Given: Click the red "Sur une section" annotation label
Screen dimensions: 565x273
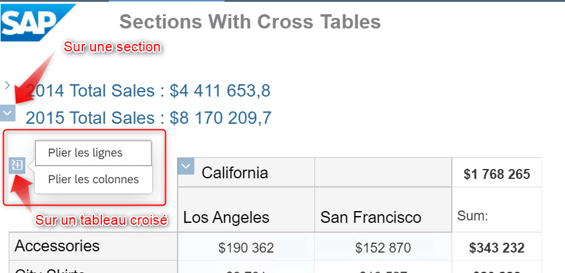Looking at the screenshot, I should tap(112, 47).
